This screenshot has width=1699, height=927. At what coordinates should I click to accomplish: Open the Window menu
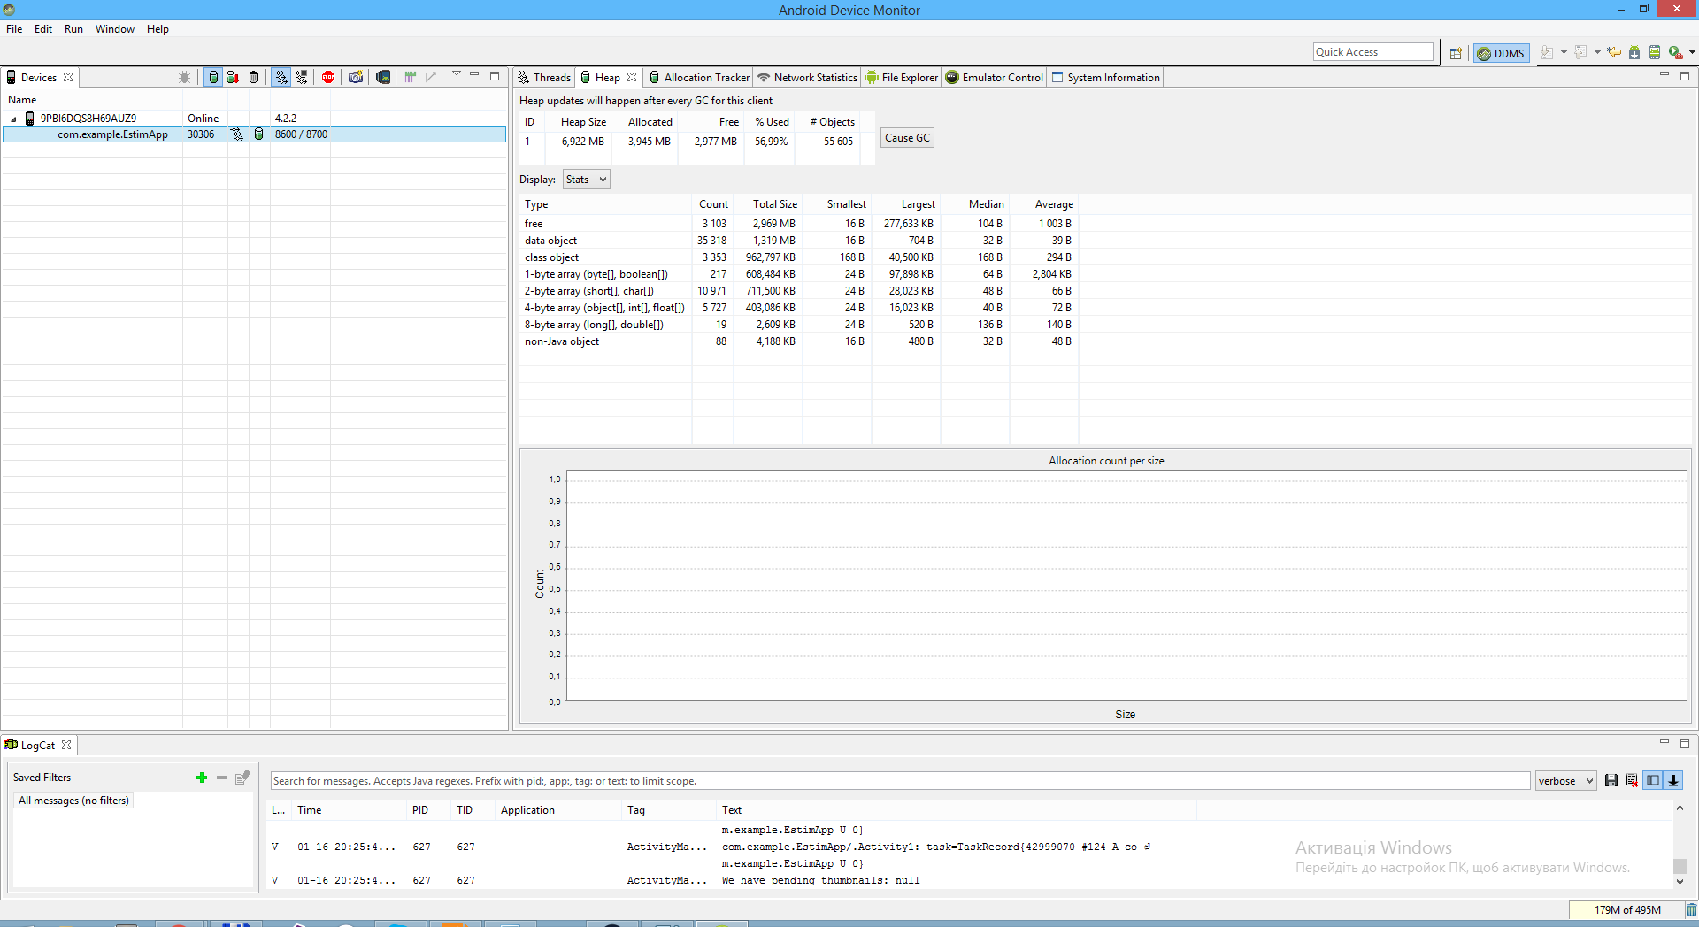[115, 29]
